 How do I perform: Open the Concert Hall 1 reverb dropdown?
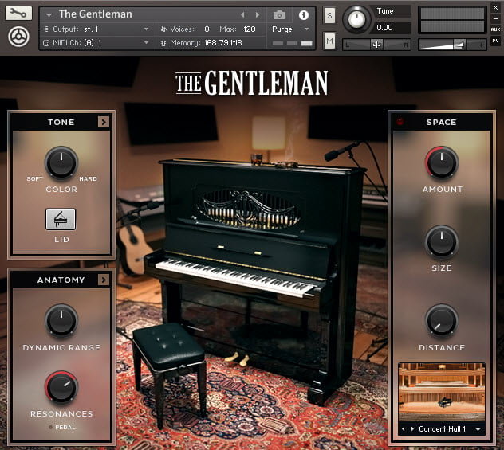tap(478, 429)
